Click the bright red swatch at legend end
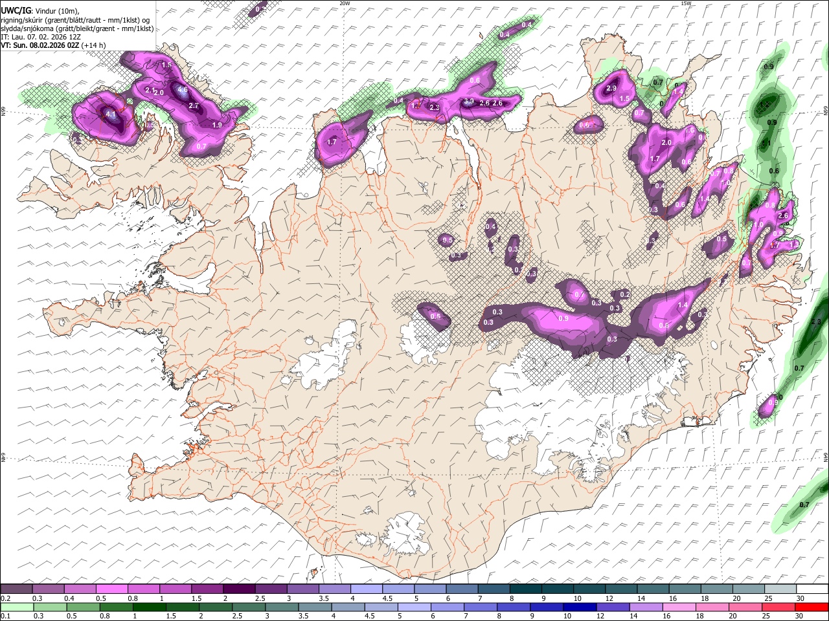Screen dimensions: 829x621 tap(812, 607)
